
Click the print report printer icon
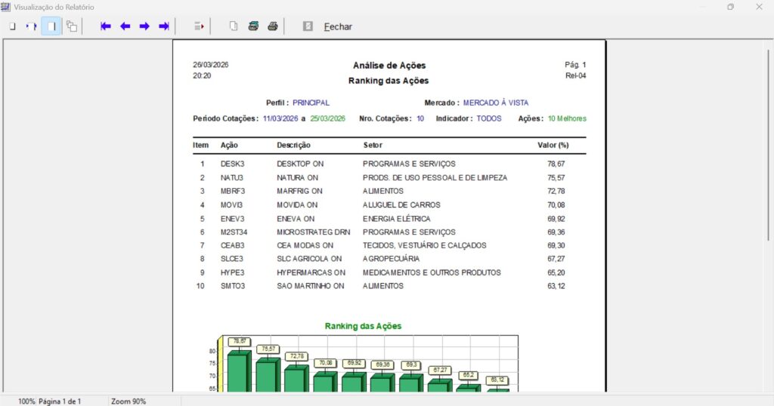(273, 26)
